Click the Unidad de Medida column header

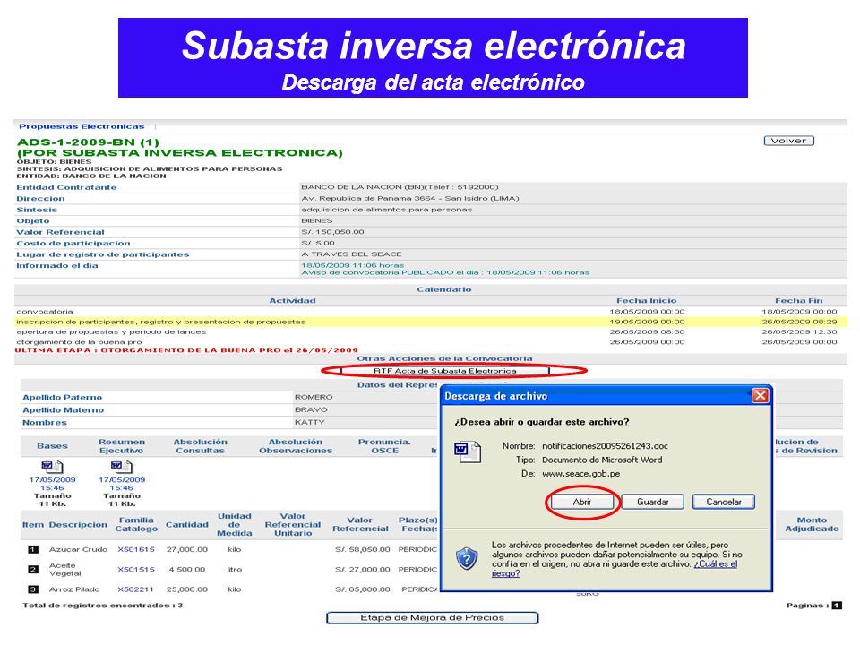click(234, 524)
